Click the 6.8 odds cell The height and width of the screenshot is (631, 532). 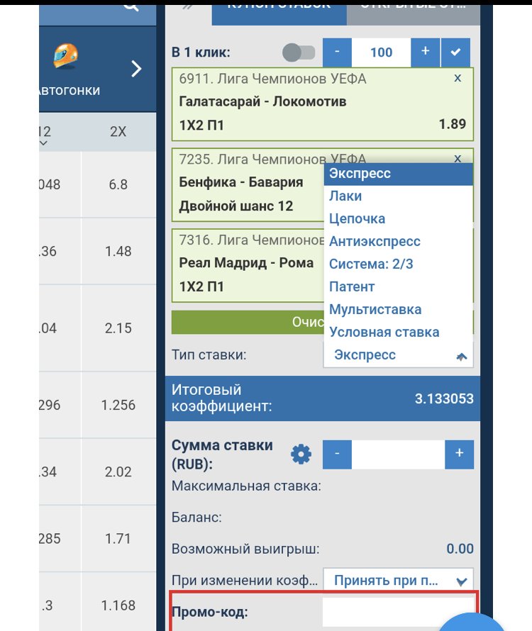click(118, 184)
